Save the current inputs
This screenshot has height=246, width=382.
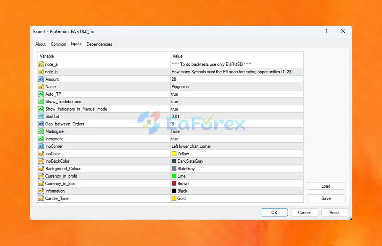coord(326,198)
